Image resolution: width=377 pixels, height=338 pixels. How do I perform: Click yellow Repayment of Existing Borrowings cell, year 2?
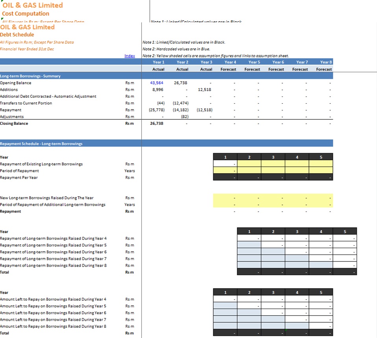point(249,164)
